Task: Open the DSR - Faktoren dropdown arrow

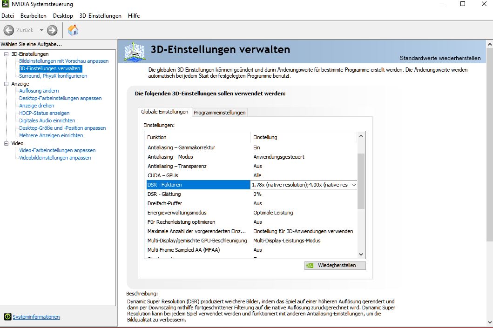Action: (354, 185)
